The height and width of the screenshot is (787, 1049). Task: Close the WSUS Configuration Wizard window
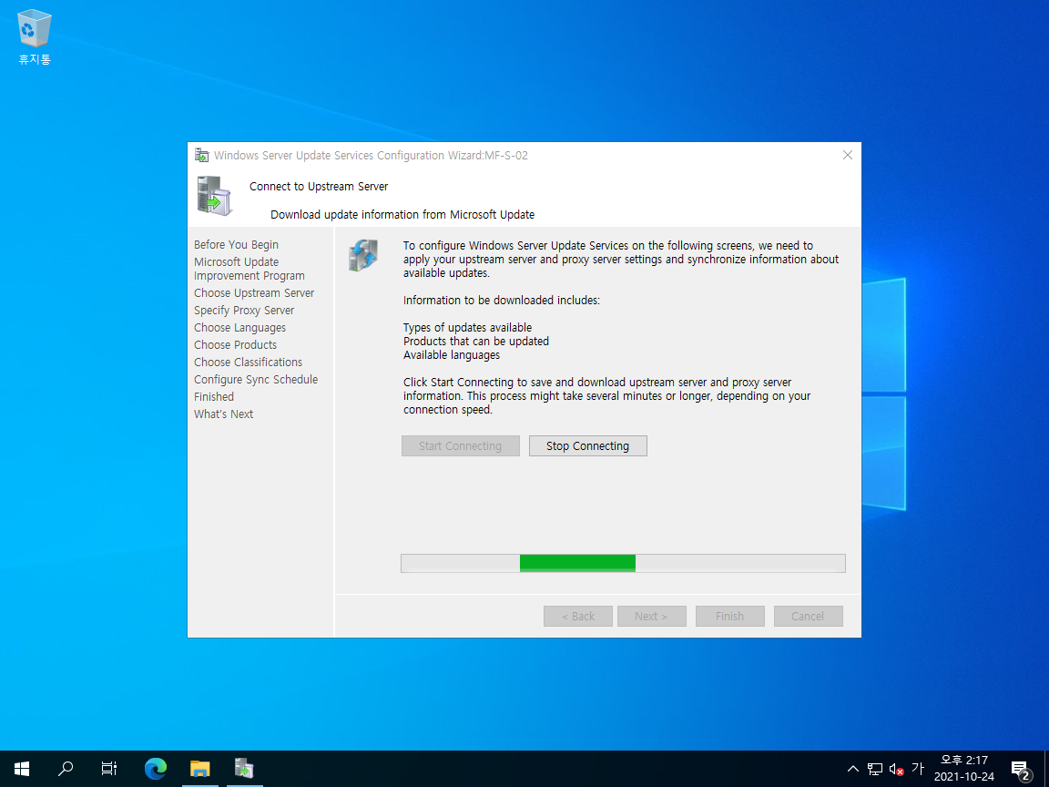(848, 155)
